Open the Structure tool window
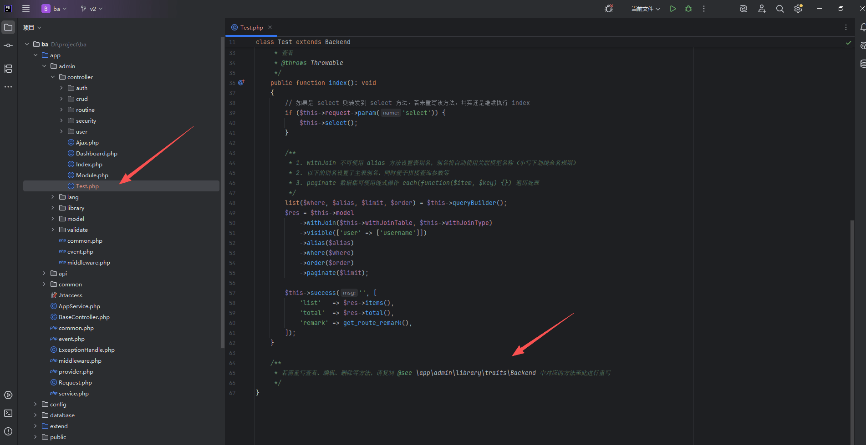The image size is (866, 445). (x=8, y=69)
